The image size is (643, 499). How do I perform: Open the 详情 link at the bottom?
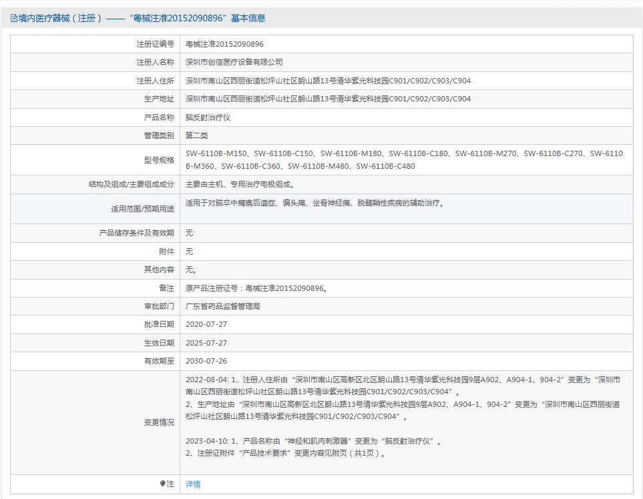tap(192, 484)
